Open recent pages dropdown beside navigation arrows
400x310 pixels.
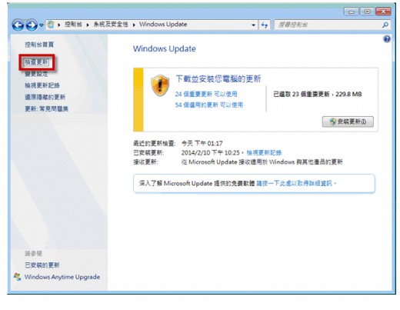click(x=42, y=25)
